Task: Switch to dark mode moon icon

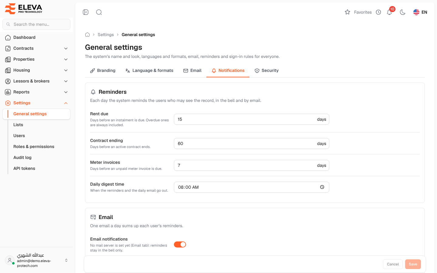Action: [403, 12]
